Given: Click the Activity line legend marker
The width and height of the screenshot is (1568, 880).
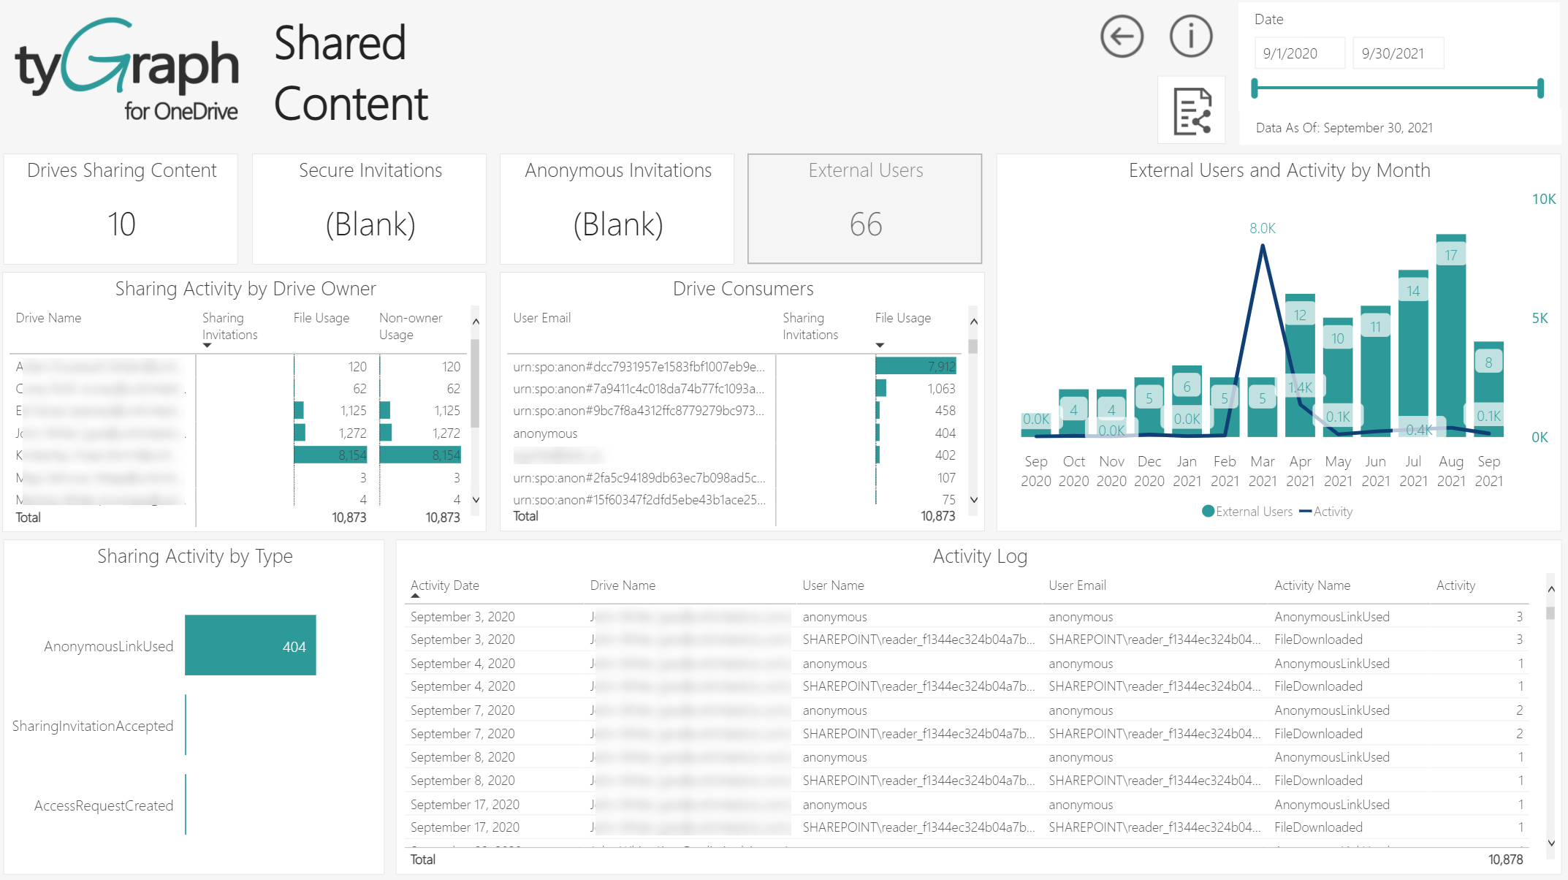Looking at the screenshot, I should (x=1305, y=512).
